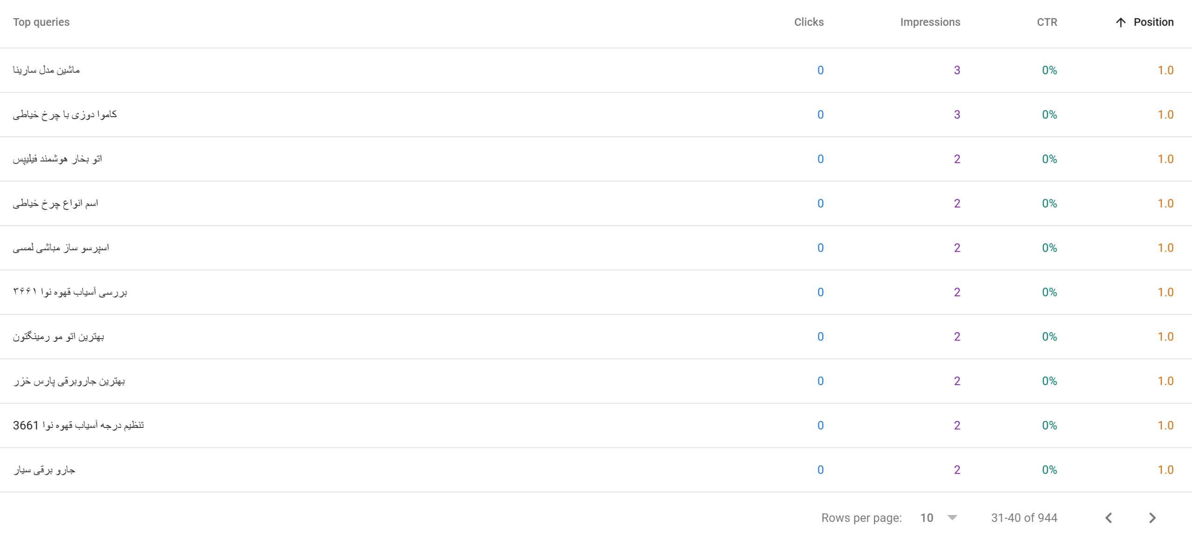
Task: Select the query row ماشین مدل سارینا
Action: click(596, 70)
